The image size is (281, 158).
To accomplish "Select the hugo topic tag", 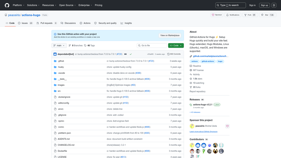I will 220,61.
